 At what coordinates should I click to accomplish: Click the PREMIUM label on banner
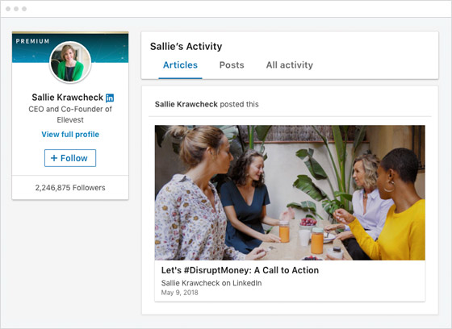(32, 41)
